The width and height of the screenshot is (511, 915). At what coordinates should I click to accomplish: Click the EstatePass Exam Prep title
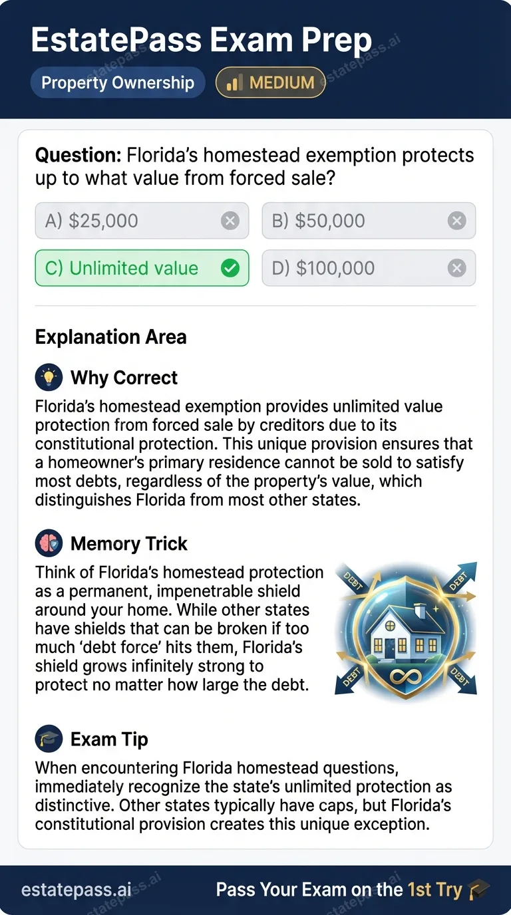[x=202, y=39]
